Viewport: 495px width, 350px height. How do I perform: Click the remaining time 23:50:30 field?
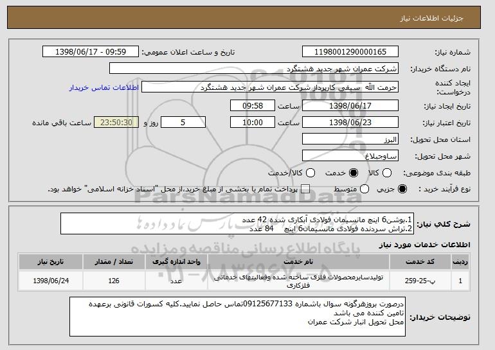[x=116, y=123]
